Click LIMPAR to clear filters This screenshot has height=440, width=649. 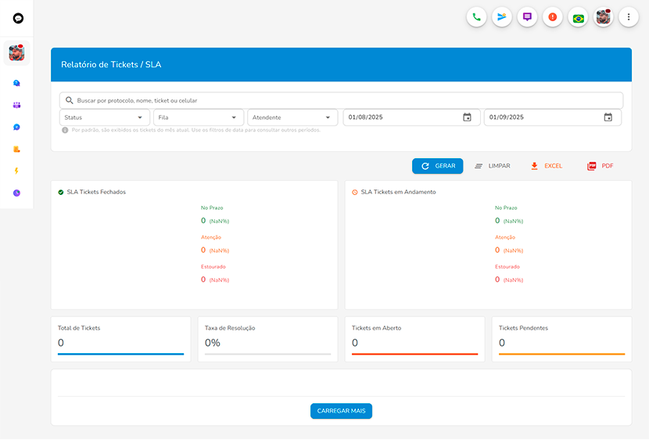[x=493, y=166]
